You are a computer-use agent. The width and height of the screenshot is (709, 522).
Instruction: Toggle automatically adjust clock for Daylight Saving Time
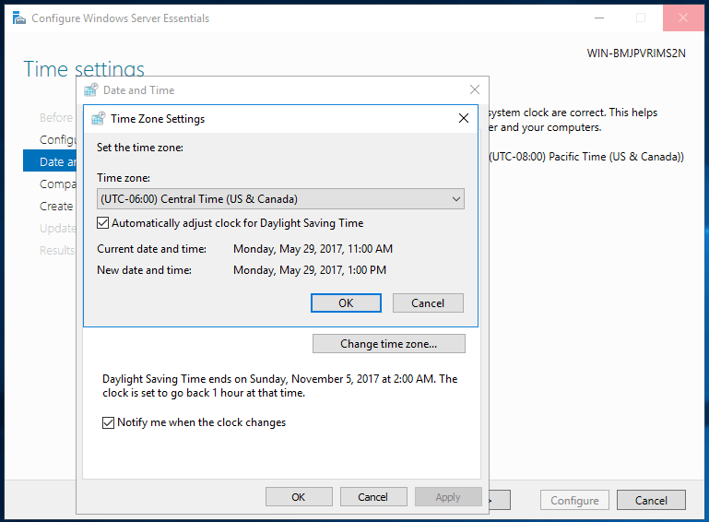point(103,223)
